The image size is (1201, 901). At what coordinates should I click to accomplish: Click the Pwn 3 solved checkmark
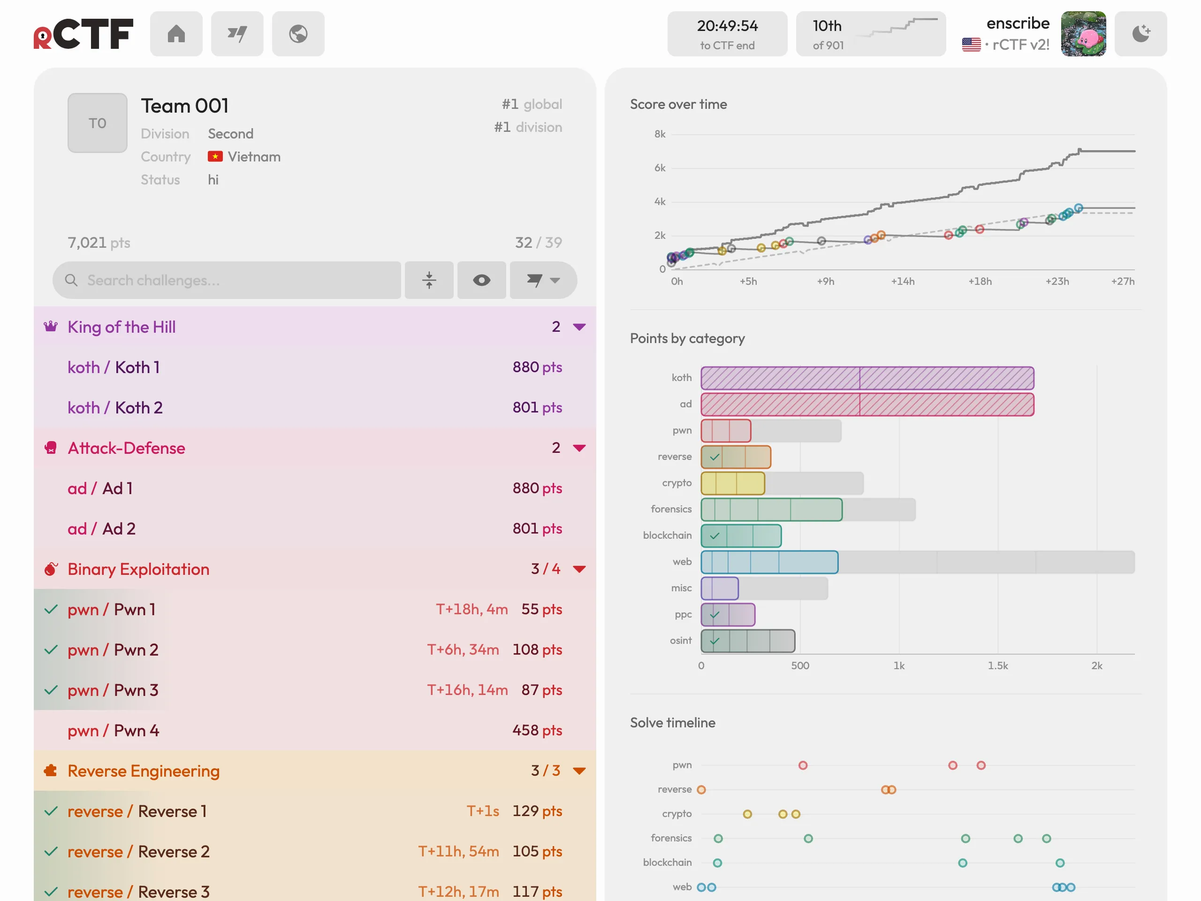pos(51,690)
